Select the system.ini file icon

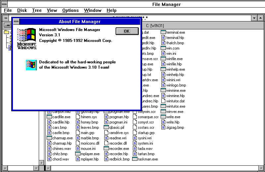[x=135, y=143]
